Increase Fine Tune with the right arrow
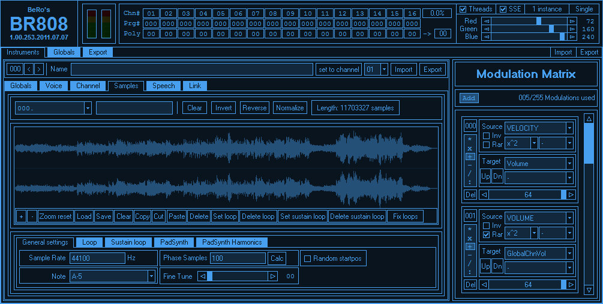The width and height of the screenshot is (603, 304). click(x=272, y=276)
